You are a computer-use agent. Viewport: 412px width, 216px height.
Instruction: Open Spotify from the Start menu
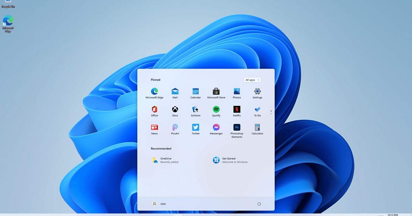pos(216,111)
